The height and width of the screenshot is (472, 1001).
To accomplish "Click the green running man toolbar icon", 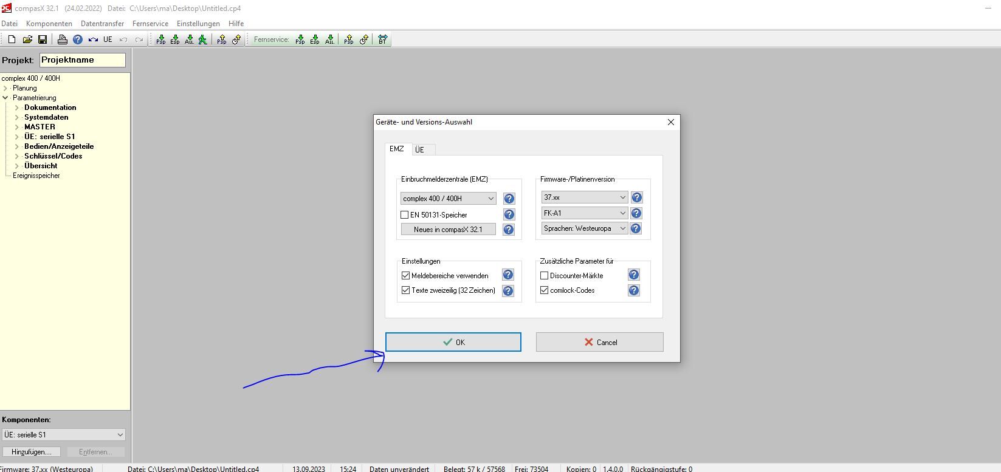I will pyautogui.click(x=203, y=39).
